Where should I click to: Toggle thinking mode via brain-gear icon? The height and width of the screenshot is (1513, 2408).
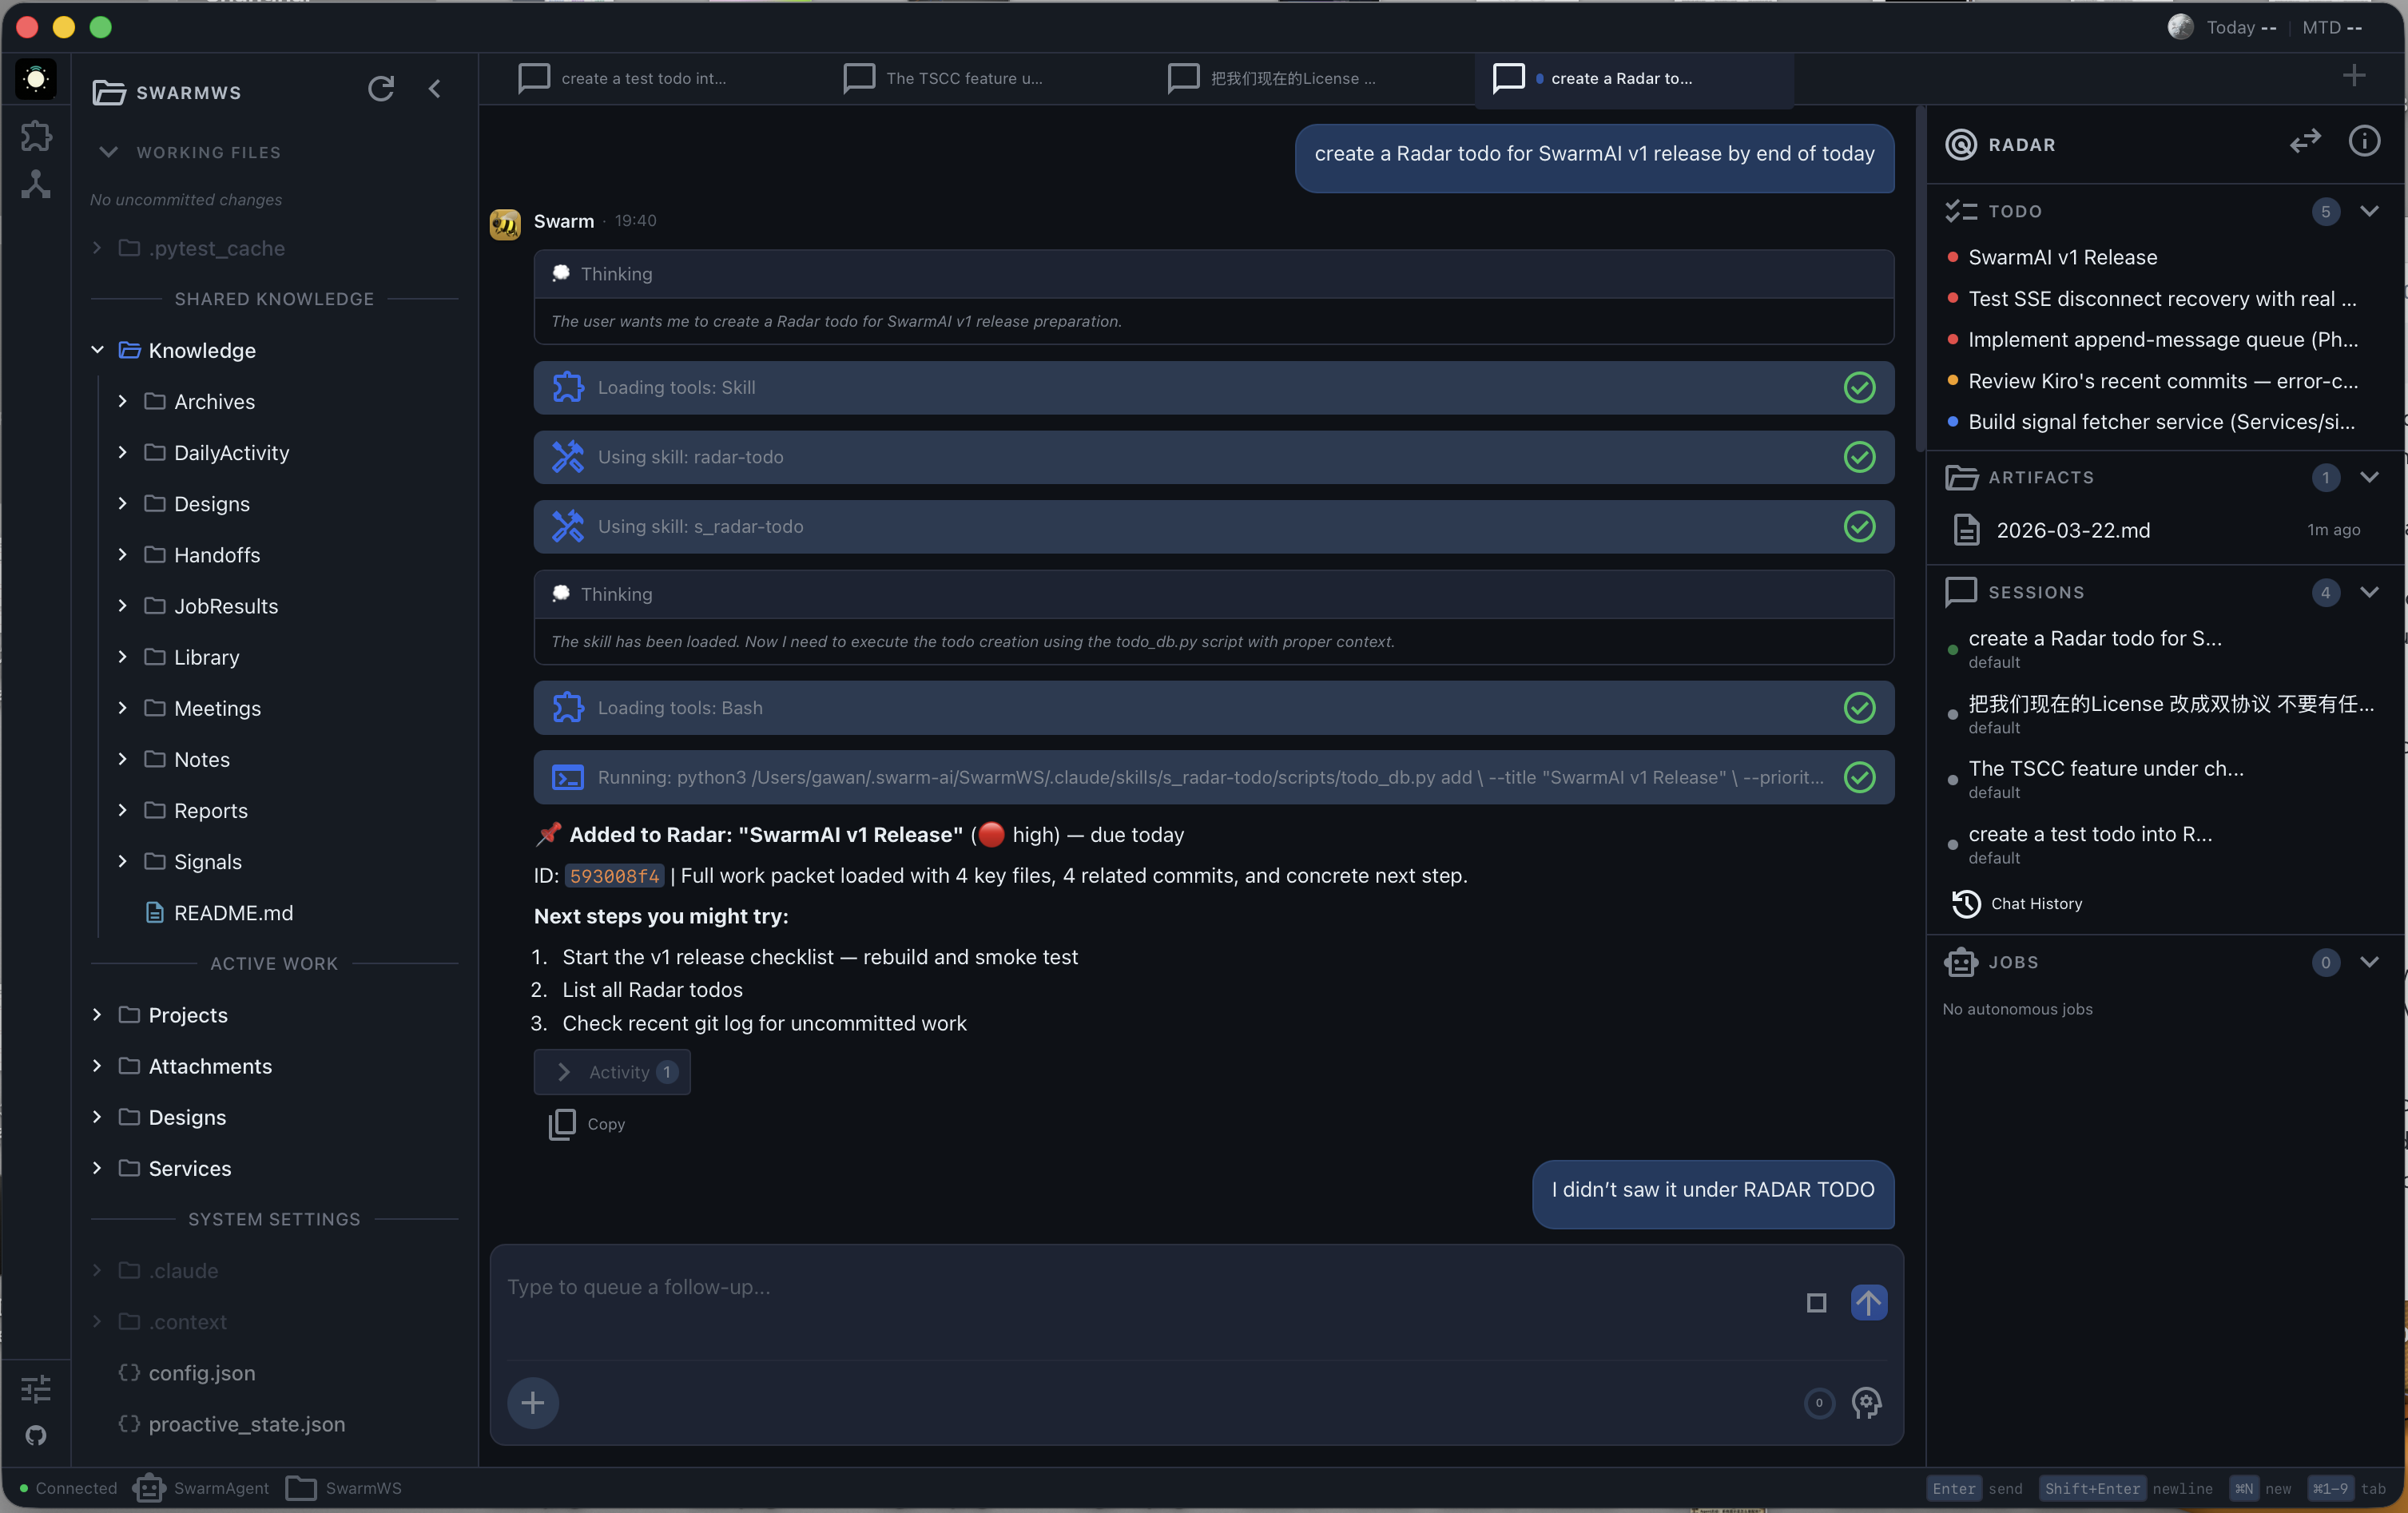[x=1868, y=1403]
